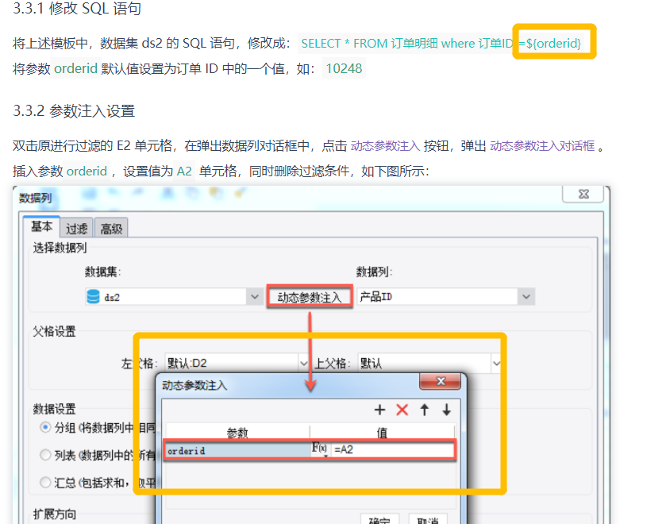Open the 上父格 默认 dropdown
The height and width of the screenshot is (524, 647).
[x=496, y=364]
